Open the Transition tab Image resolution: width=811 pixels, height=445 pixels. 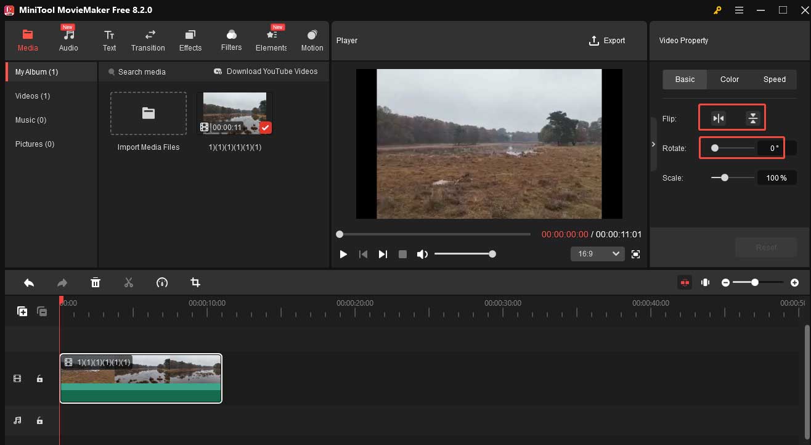(x=148, y=40)
